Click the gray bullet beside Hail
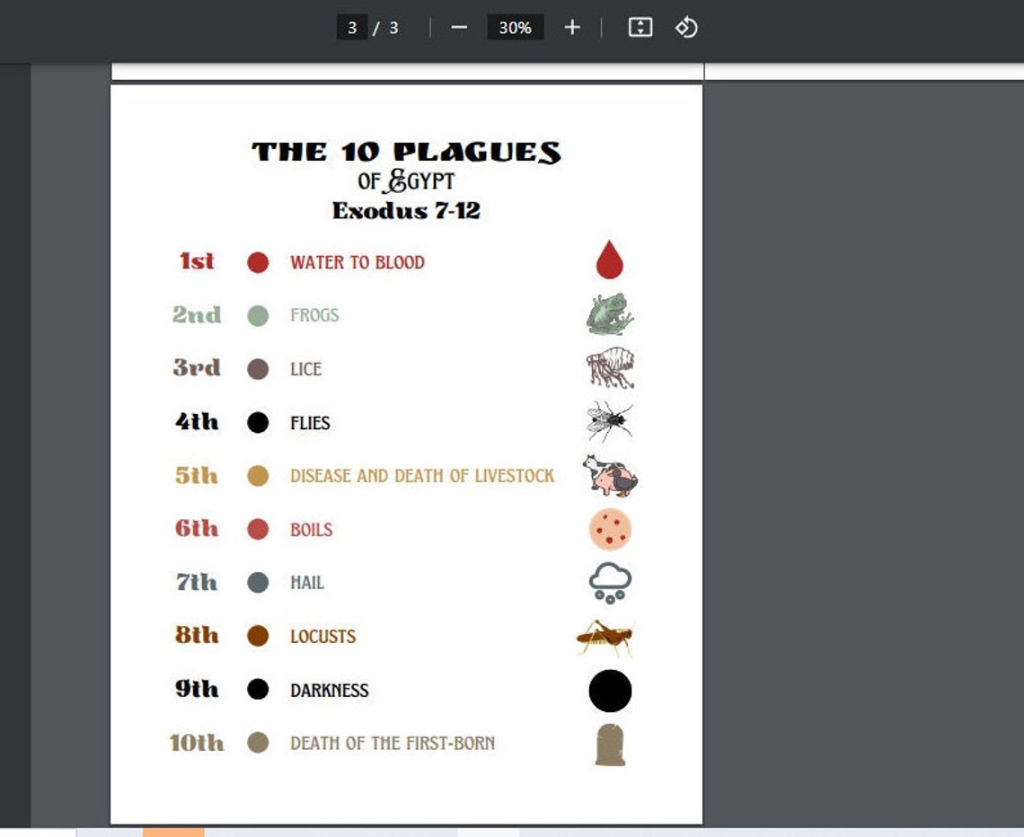The width and height of the screenshot is (1024, 837). point(258,582)
